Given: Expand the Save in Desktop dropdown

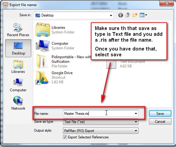Looking at the screenshot, I should (111, 16).
